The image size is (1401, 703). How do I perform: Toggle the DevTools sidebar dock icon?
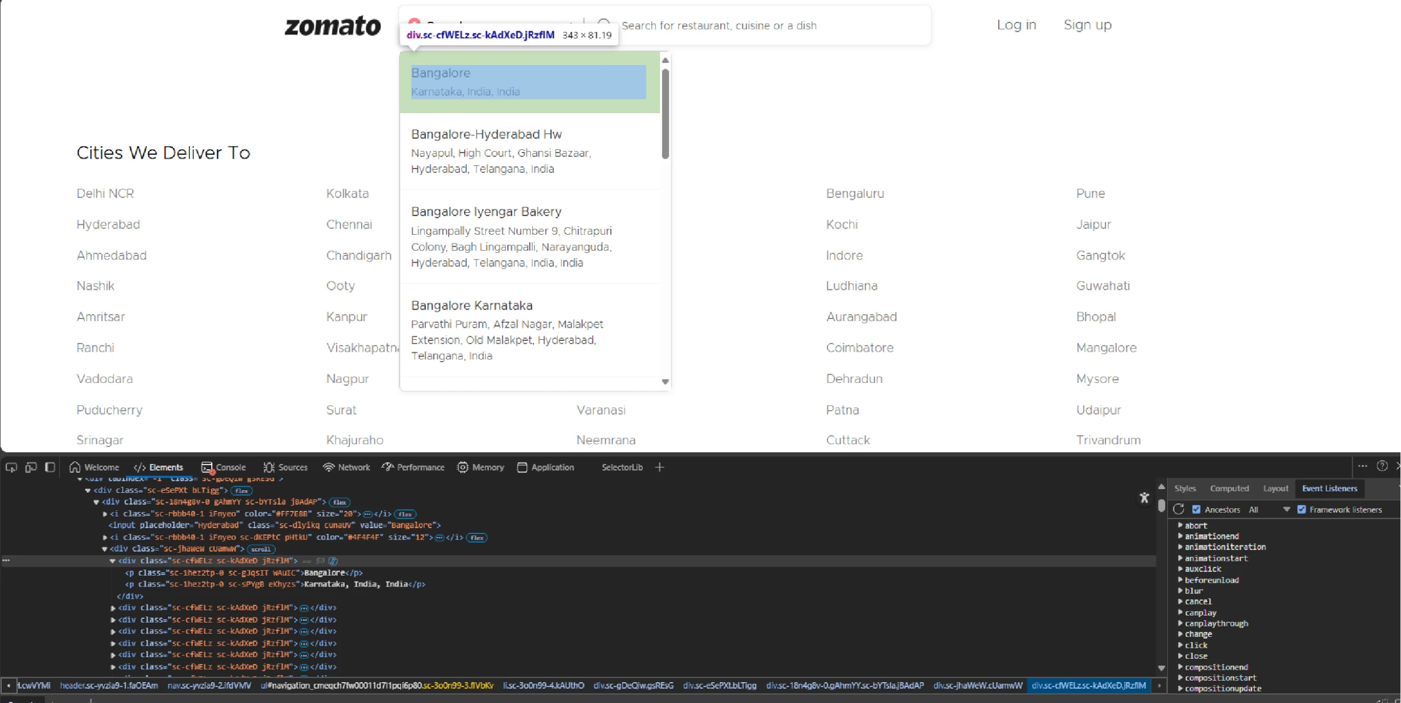50,467
